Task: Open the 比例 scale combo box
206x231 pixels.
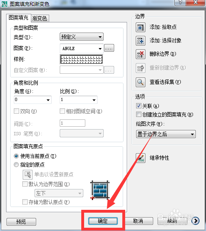Action: click(x=78, y=100)
